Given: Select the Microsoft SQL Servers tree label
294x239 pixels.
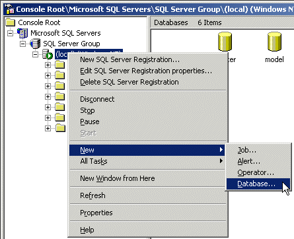Looking at the screenshot, I should [x=65, y=33].
